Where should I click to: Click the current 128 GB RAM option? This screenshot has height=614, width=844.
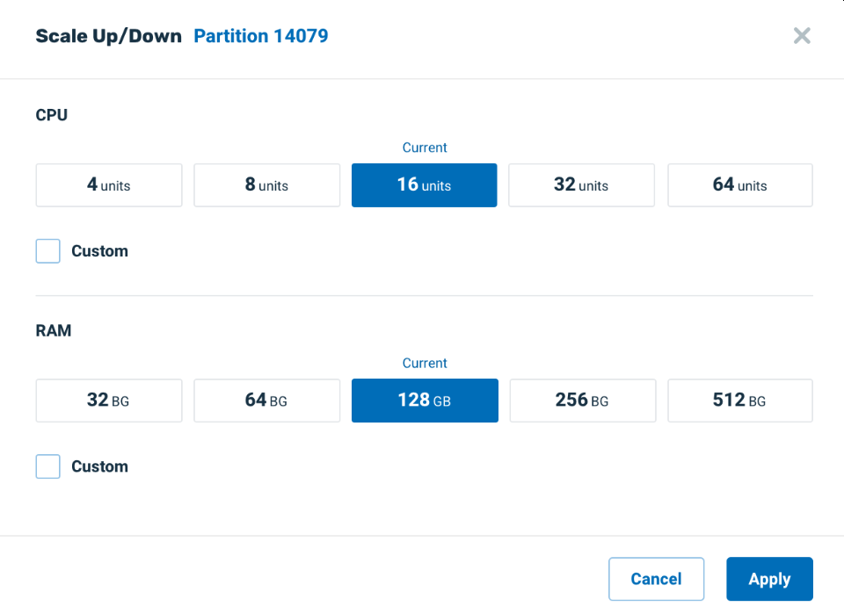(425, 401)
